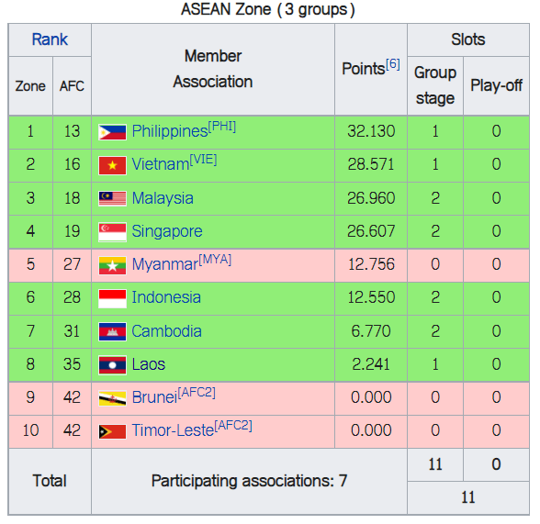
Task: Click the Singapore flag icon
Action: pyautogui.click(x=112, y=232)
